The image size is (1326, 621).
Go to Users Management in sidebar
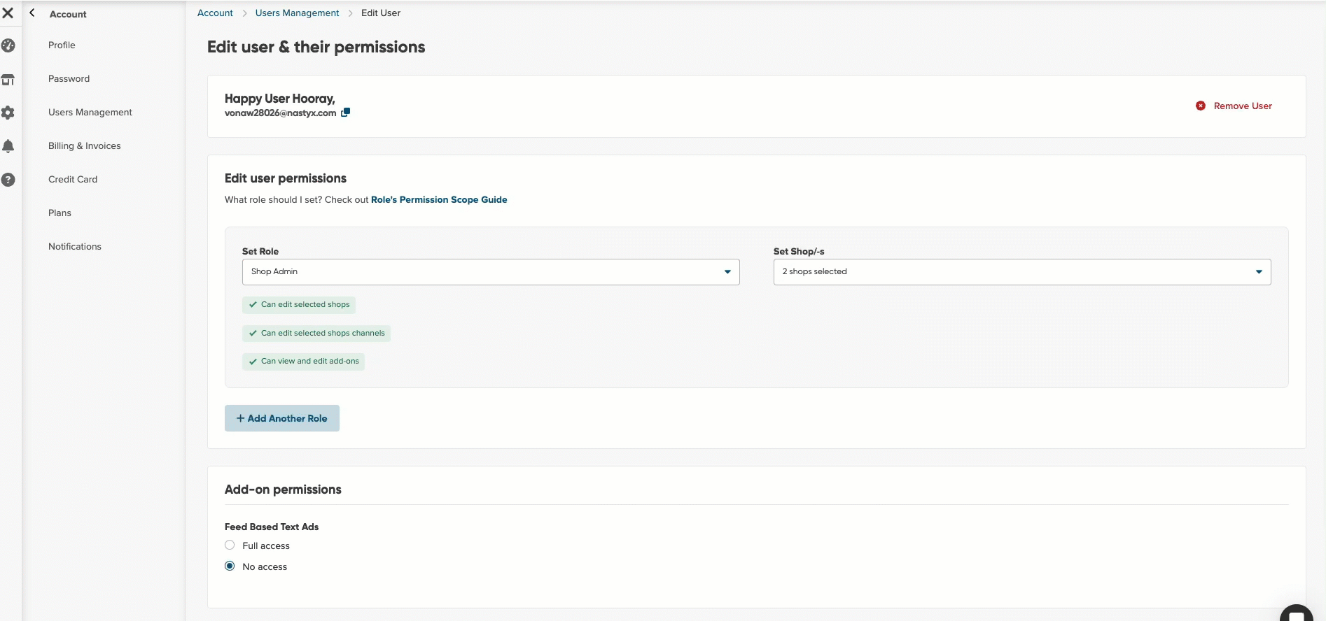[90, 112]
